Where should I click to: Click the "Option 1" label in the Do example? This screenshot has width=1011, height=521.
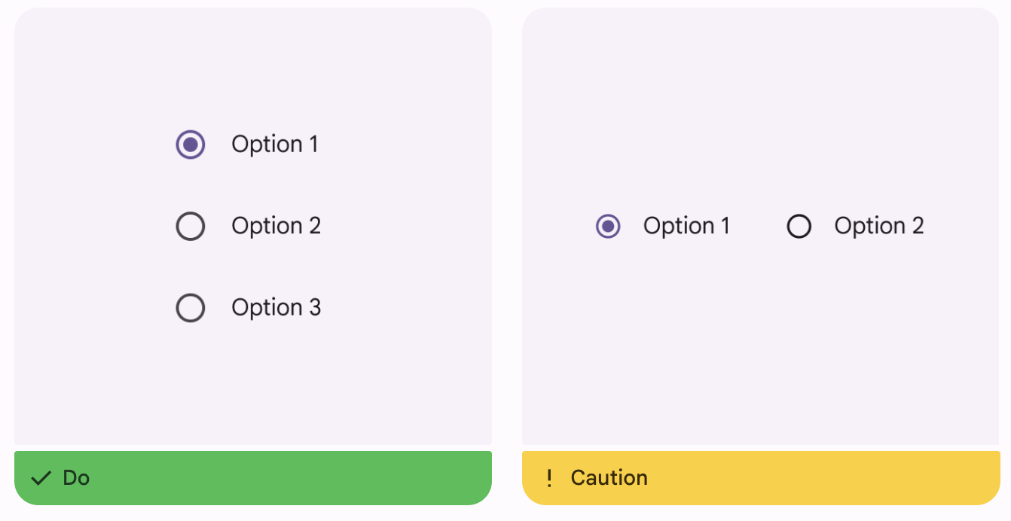(275, 144)
